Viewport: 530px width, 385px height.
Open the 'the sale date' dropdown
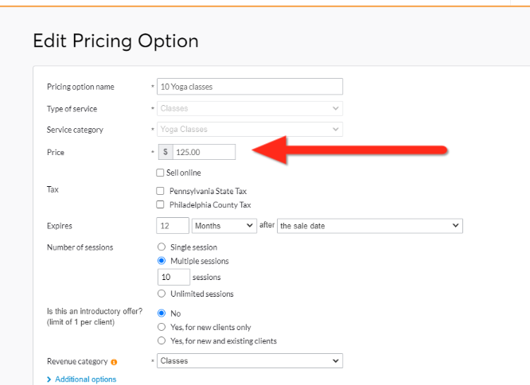point(370,226)
